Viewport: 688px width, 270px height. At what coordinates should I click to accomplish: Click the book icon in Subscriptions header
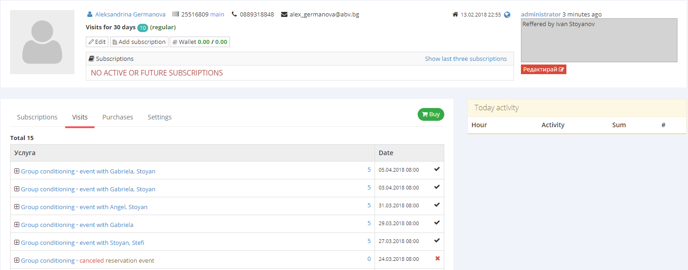(91, 59)
